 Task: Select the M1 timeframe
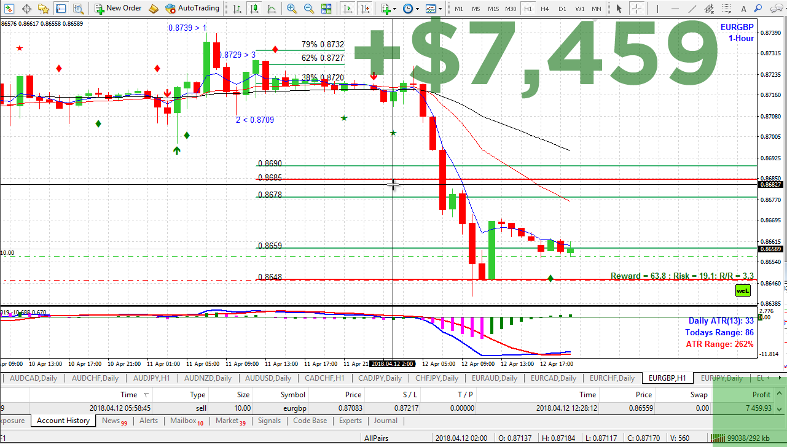(458, 9)
